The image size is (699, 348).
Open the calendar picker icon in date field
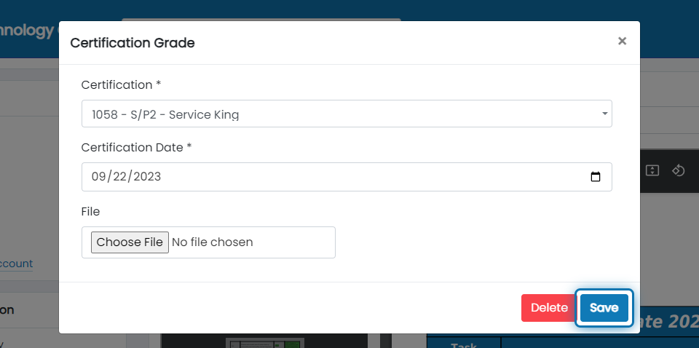(x=595, y=177)
